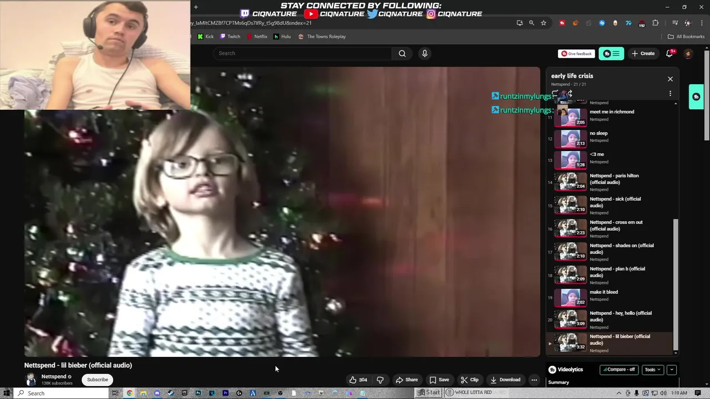Screen dimensions: 710x399
Task: Select 'Nettspend - hey, hello' playlist entry
Action: pyautogui.click(x=609, y=320)
